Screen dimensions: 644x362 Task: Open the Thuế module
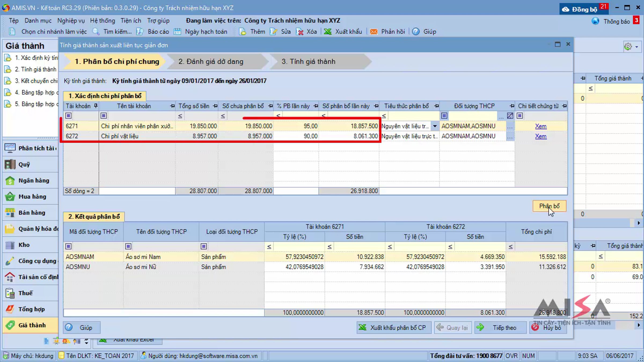[x=30, y=293]
